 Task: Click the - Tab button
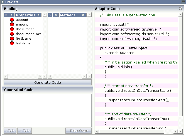tap(10, 131)
